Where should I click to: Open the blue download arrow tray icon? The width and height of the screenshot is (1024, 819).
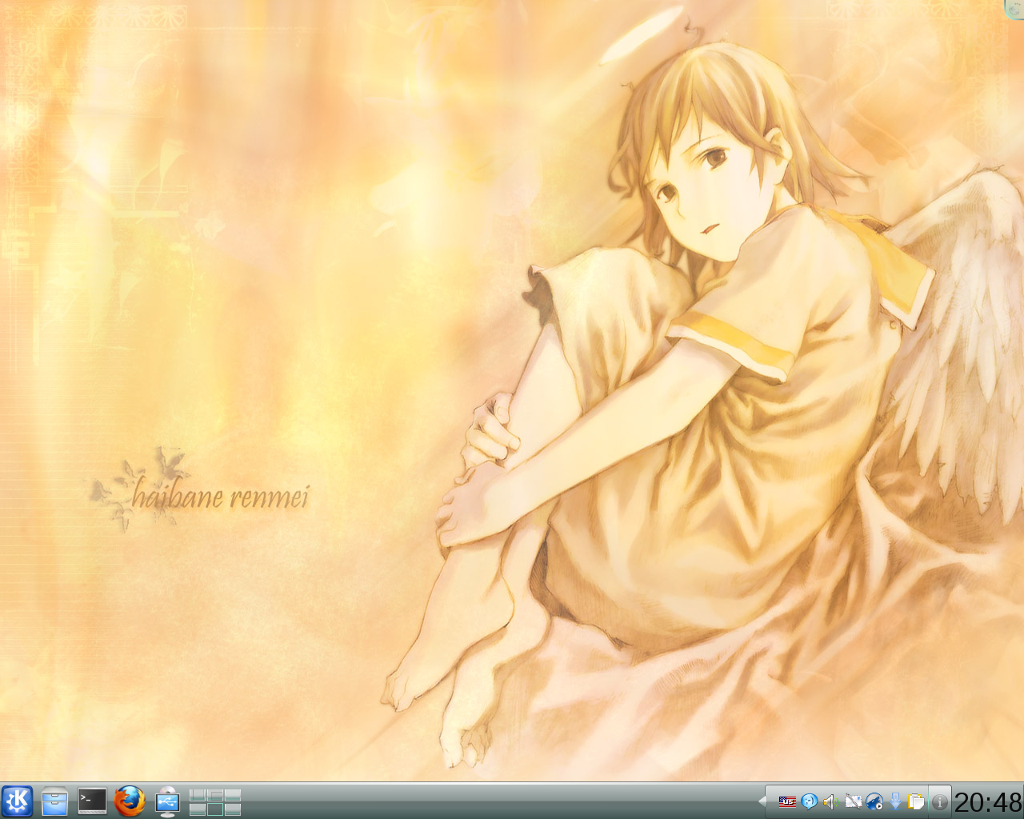[896, 801]
